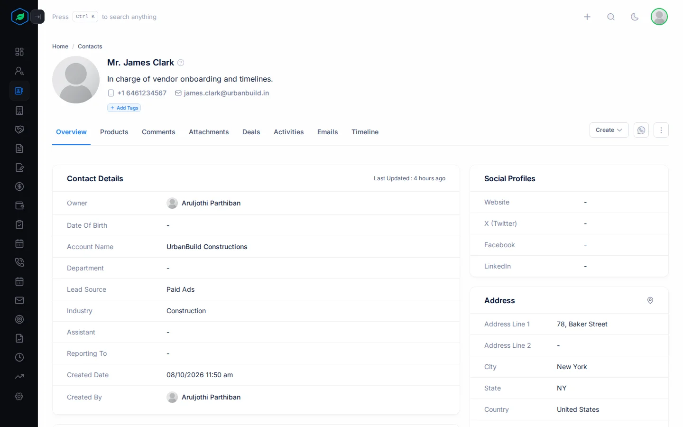The height and width of the screenshot is (427, 683).
Task: Click Address Line 1 value 78, Baker Street
Action: tap(582, 324)
